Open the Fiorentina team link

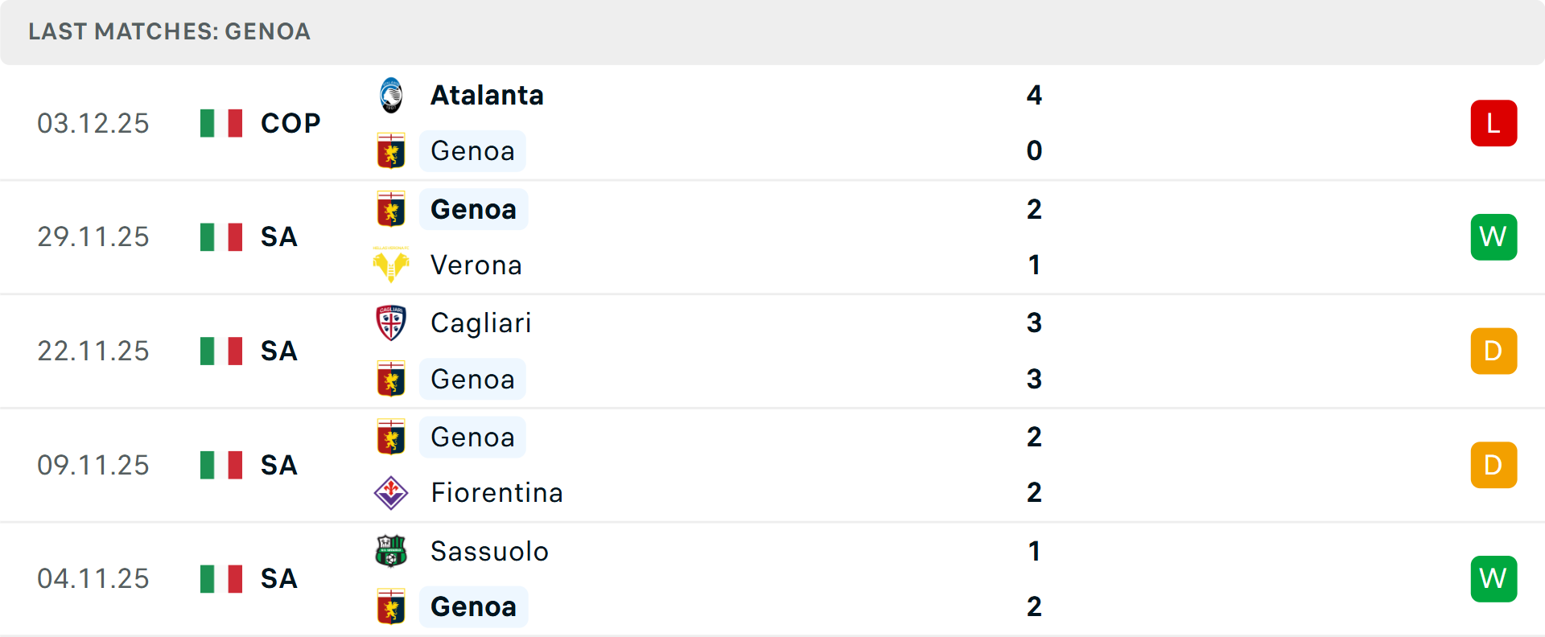[x=496, y=492]
